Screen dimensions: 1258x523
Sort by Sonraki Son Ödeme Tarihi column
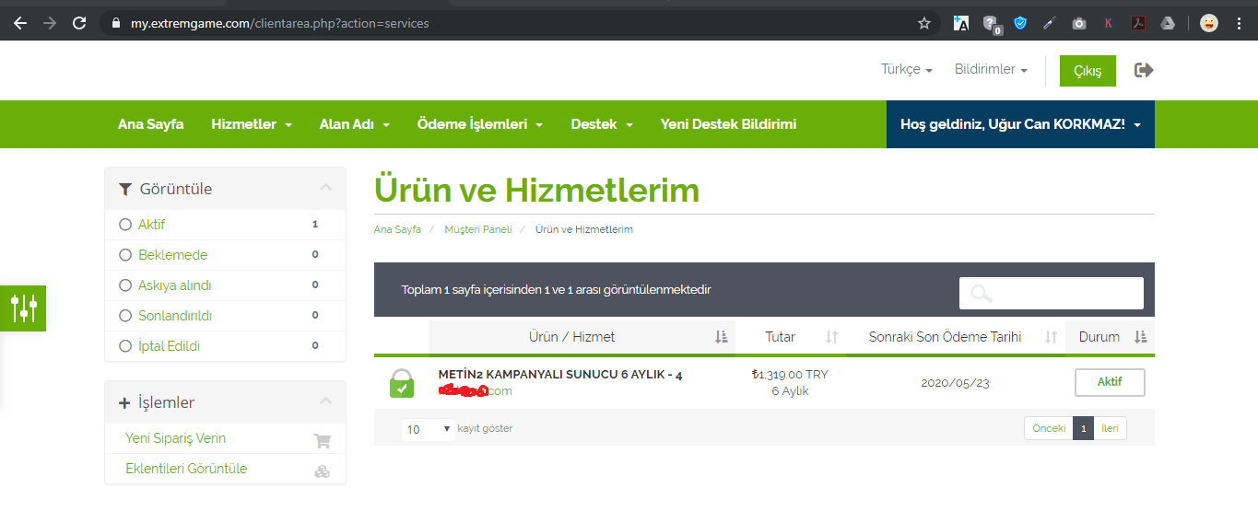point(956,337)
